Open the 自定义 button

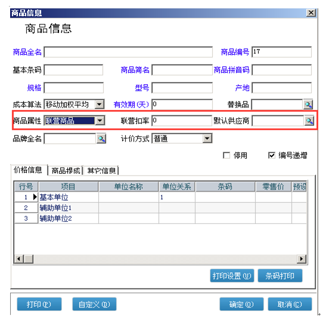tap(94, 304)
